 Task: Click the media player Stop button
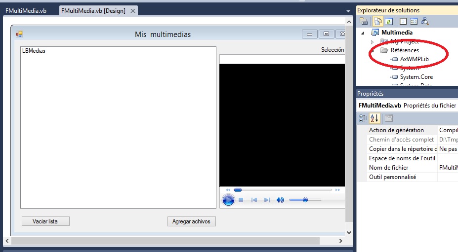[241, 200]
